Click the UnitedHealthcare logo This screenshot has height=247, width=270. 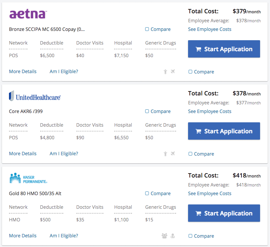tap(35, 96)
